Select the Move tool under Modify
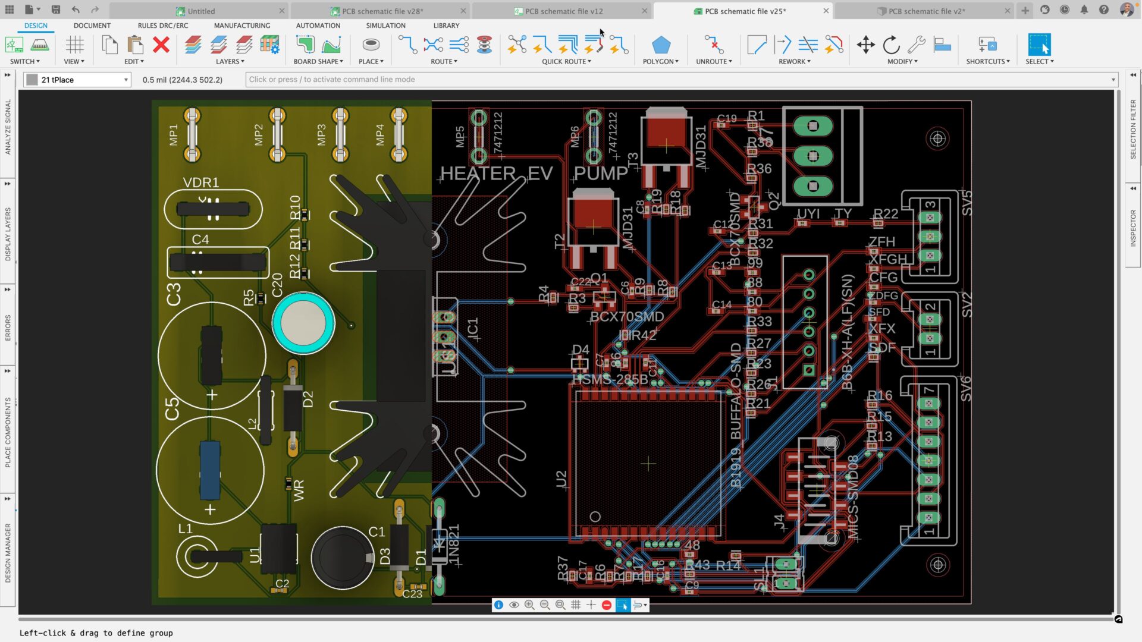The image size is (1142, 642). (866, 45)
